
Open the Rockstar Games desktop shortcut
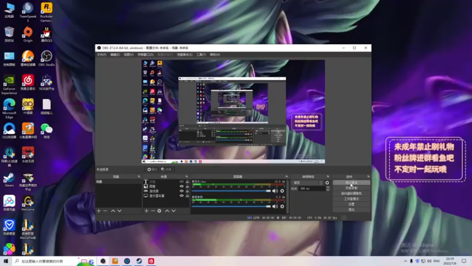click(x=47, y=12)
